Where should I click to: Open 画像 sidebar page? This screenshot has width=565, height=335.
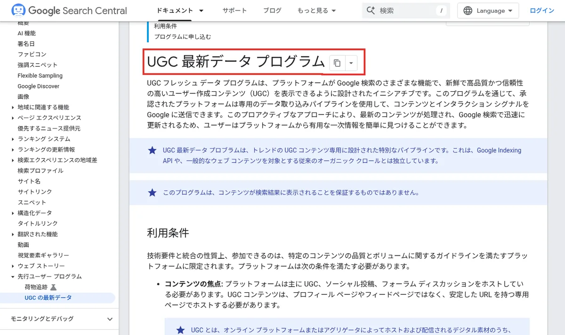pyautogui.click(x=23, y=96)
